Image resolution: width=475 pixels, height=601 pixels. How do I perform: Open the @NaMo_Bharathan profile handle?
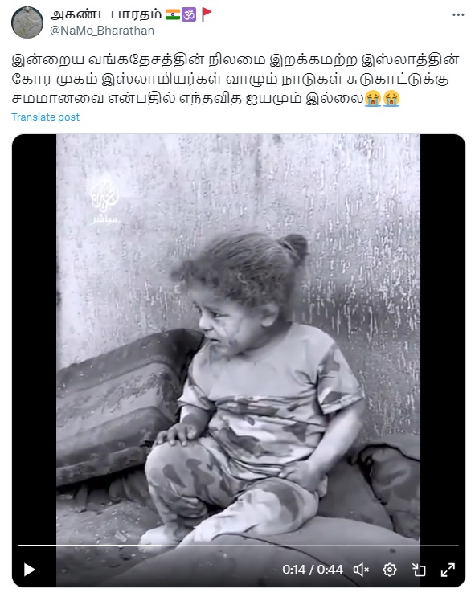(102, 31)
